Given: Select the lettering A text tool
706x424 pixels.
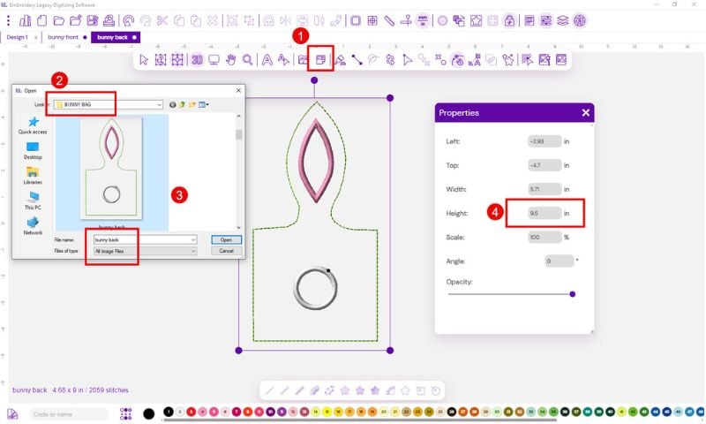Looking at the screenshot, I should point(265,60).
